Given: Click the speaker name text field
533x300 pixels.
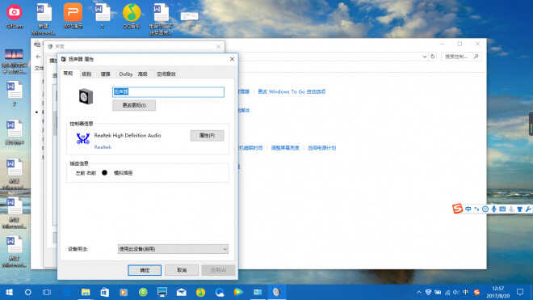Looking at the screenshot, I should pos(168,91).
